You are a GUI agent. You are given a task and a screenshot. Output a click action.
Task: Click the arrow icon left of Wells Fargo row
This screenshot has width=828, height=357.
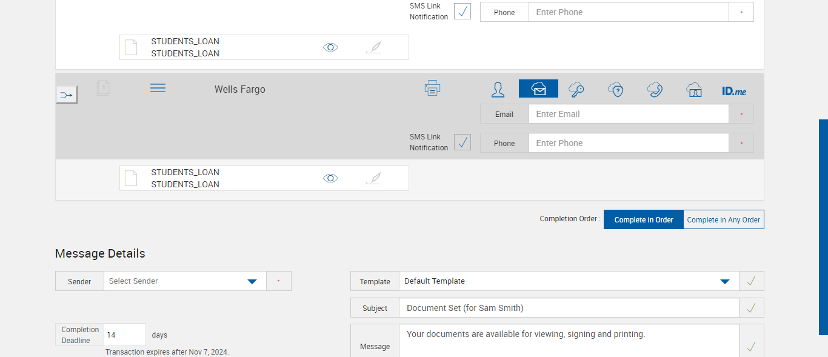[x=67, y=95]
